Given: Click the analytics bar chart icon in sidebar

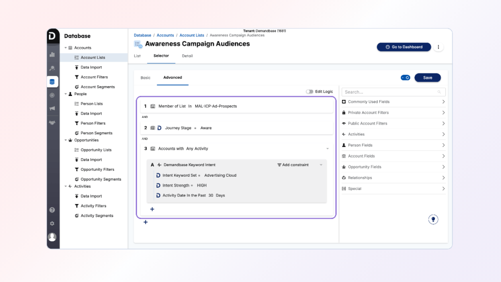Looking at the screenshot, I should pyautogui.click(x=52, y=54).
